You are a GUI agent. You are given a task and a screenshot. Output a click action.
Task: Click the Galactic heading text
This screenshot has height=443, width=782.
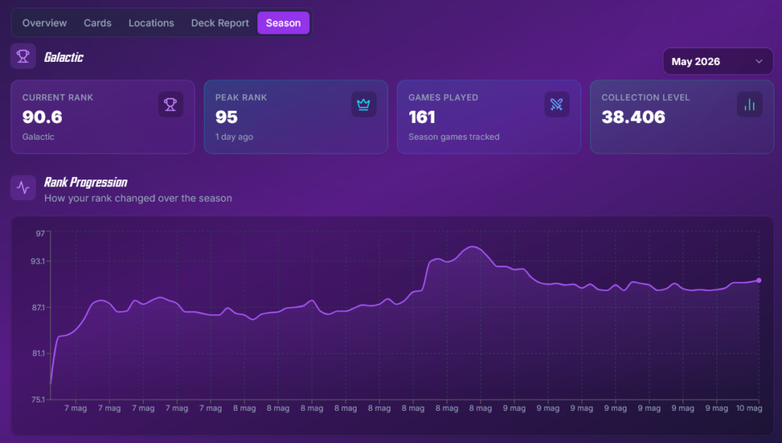64,57
